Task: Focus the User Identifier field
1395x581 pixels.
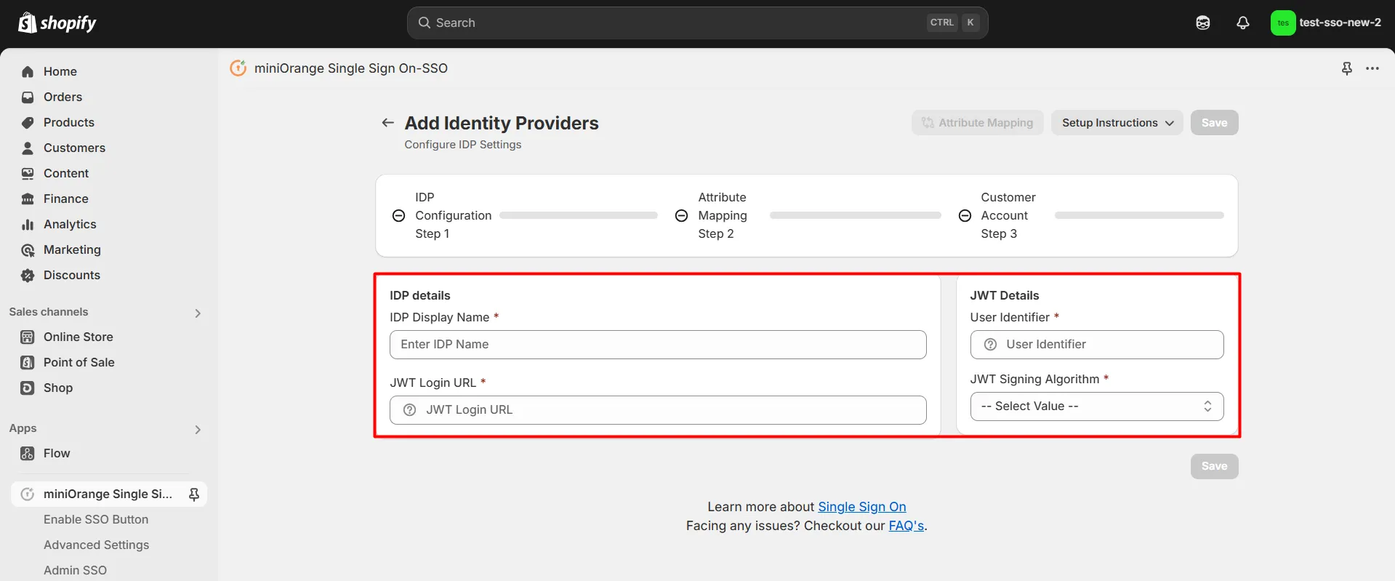Action: 1097,345
